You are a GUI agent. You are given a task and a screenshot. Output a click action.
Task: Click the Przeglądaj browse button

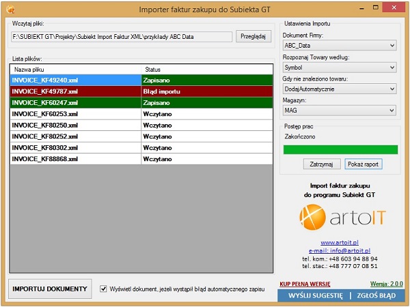coord(253,36)
